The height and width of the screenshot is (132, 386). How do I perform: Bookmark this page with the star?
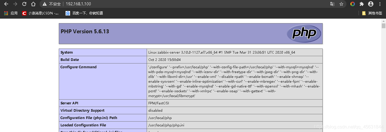pos(341,4)
